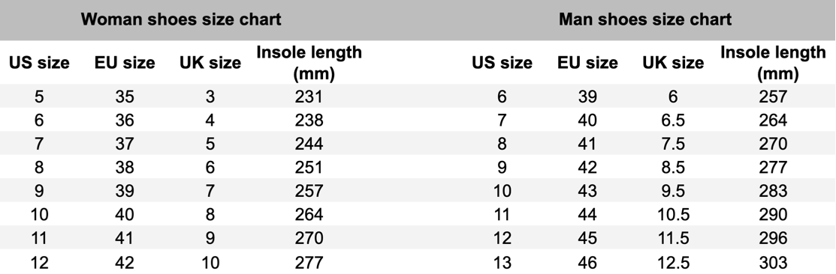The image size is (836, 274).
Task: Click woman's EU size 37 cell
Action: pos(125,144)
